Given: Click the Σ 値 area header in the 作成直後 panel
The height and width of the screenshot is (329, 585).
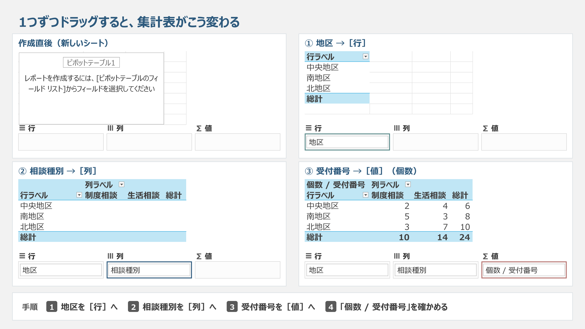Looking at the screenshot, I should pos(204,128).
